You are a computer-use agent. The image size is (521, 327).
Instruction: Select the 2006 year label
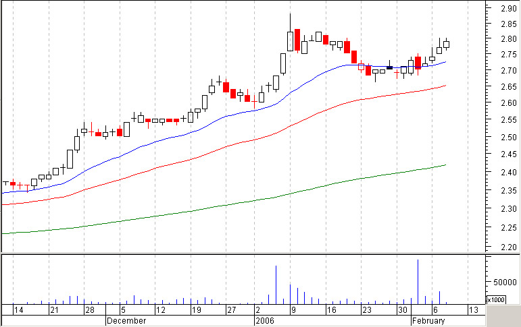click(x=265, y=321)
